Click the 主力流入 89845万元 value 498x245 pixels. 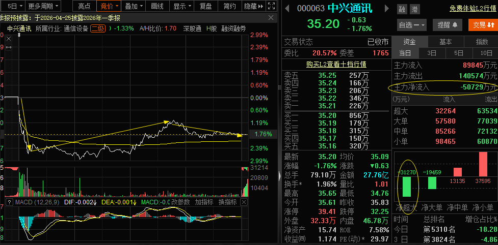click(480, 66)
